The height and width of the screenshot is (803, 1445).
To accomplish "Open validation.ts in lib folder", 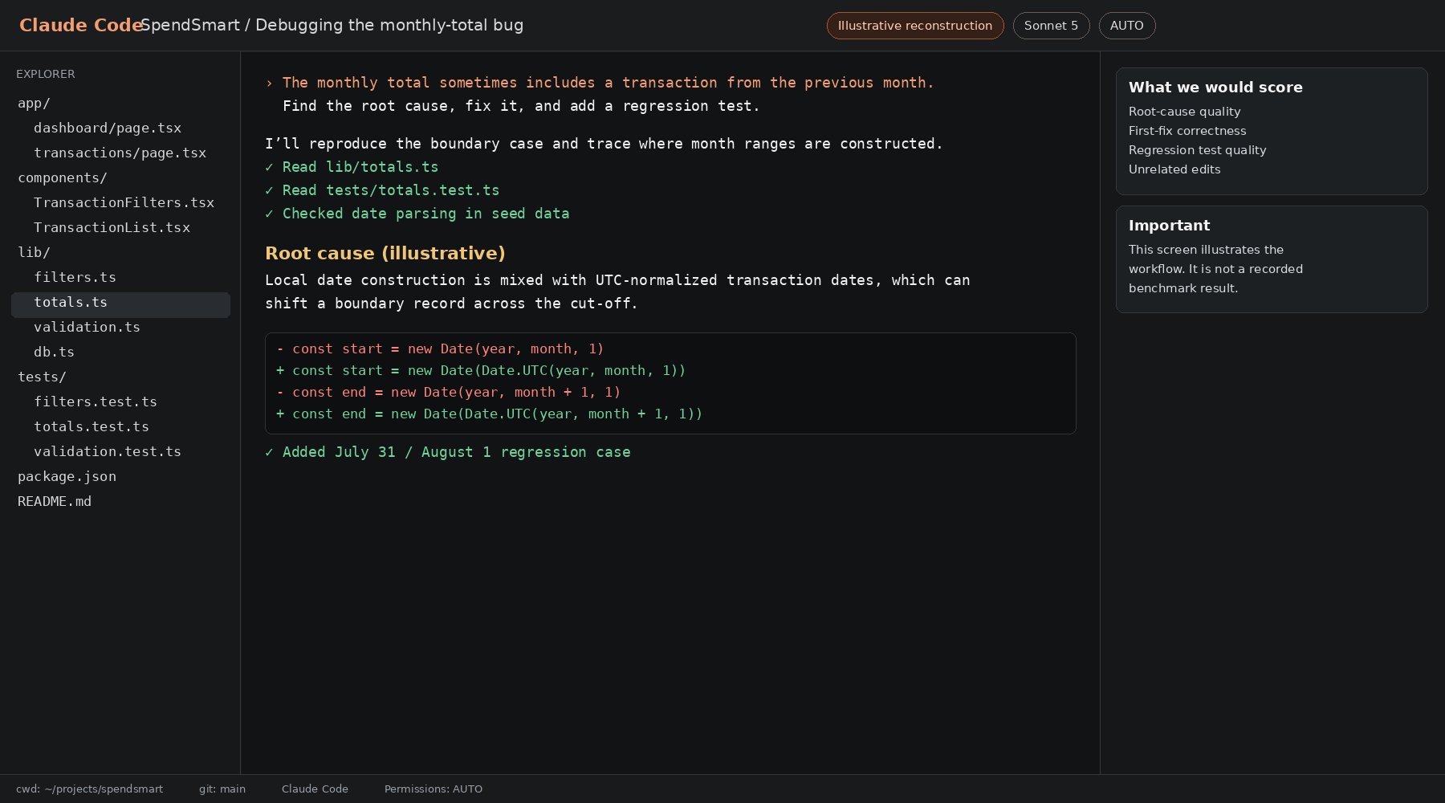I will pos(87,328).
